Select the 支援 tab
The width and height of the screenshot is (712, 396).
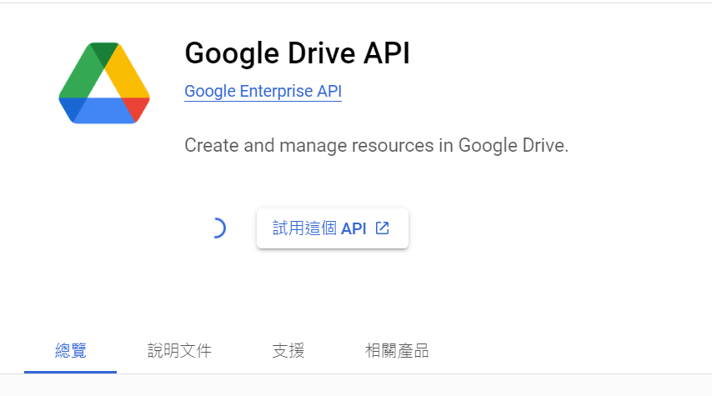pyautogui.click(x=288, y=351)
